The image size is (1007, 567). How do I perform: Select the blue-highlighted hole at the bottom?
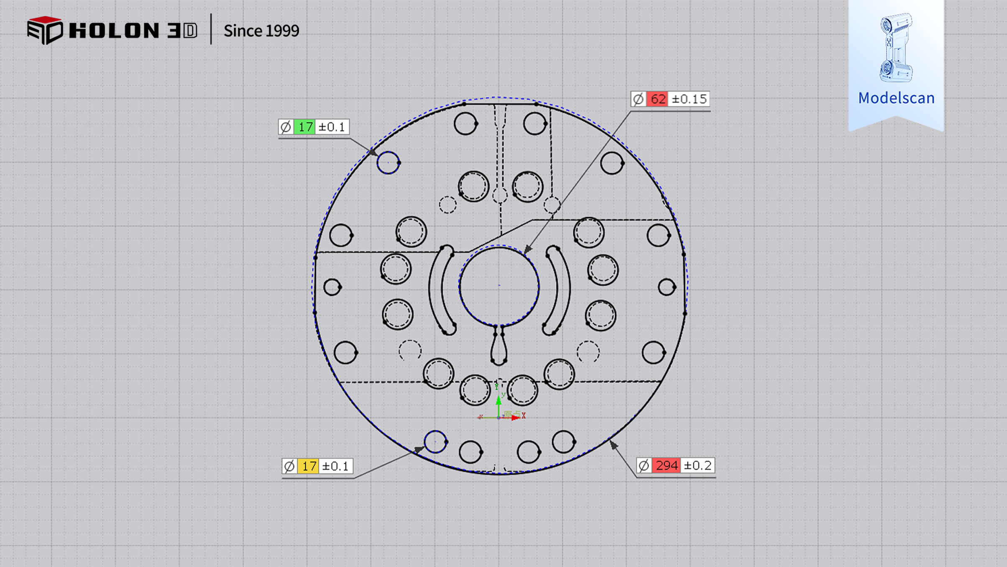click(x=435, y=441)
